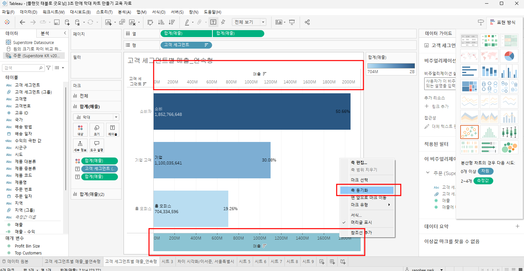Screen dimensions: 524x271
Task: Click the Tableau start page logo icon
Action: 7,22
